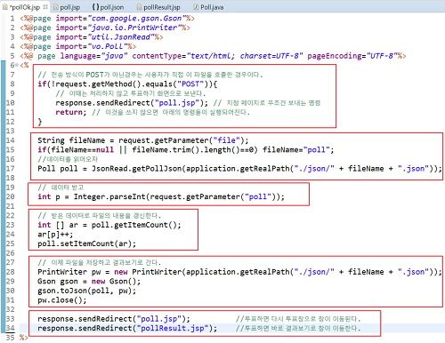This screenshot has height=343, width=445.
Task: Click the curly-braces JSON icon on poll.json tab
Action: pos(95,7)
